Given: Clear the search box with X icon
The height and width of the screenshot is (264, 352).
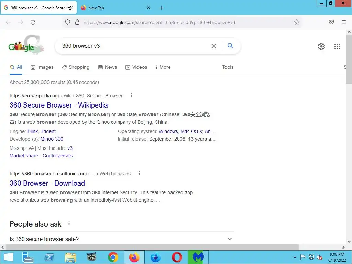Looking at the screenshot, I should click(x=214, y=46).
